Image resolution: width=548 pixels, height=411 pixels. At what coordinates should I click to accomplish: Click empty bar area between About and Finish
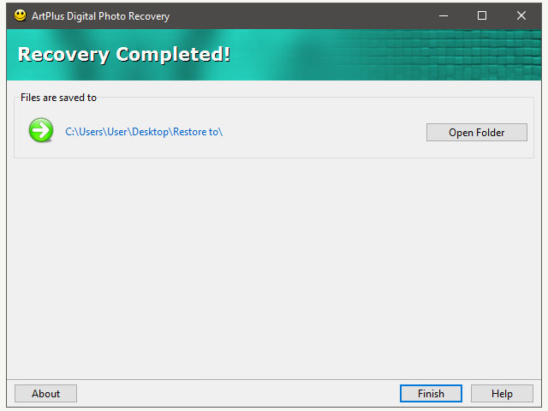pos(238,394)
